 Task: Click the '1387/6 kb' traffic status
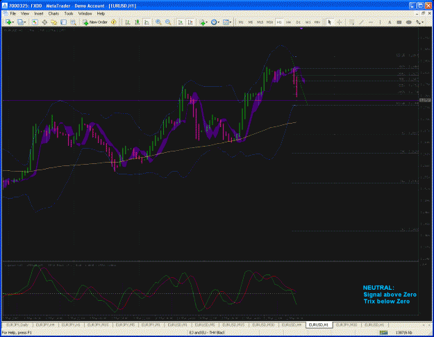[x=404, y=332]
